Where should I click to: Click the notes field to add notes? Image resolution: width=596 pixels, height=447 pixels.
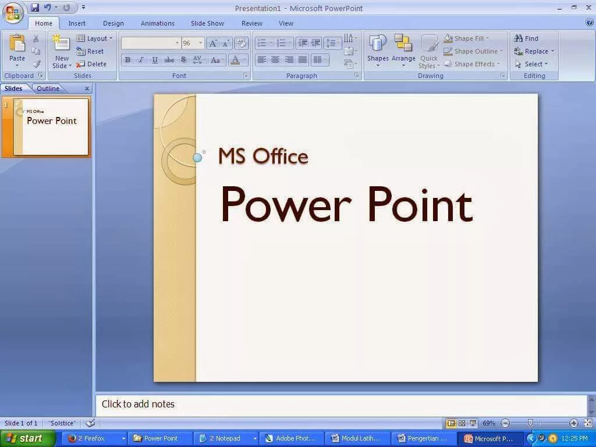click(341, 404)
